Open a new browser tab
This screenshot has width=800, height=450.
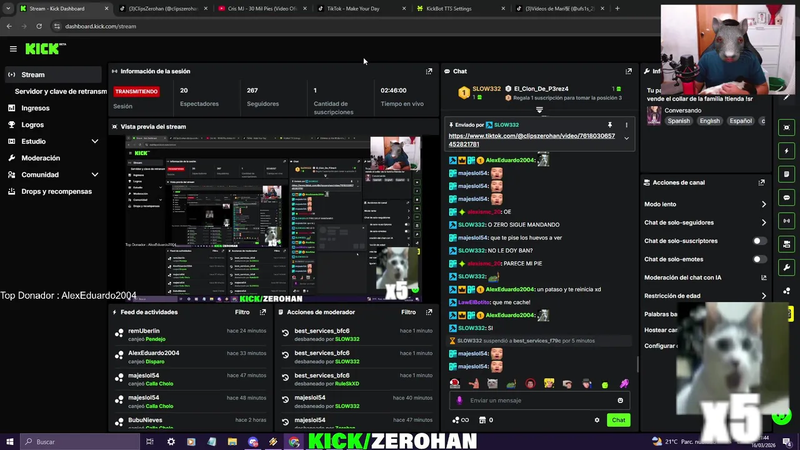pos(617,9)
